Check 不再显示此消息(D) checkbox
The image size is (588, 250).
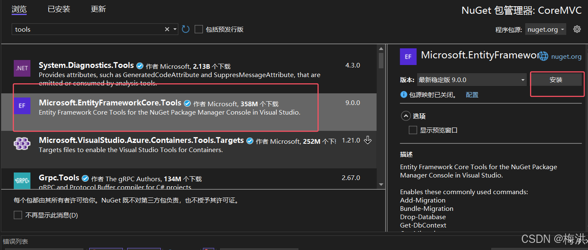(x=18, y=215)
